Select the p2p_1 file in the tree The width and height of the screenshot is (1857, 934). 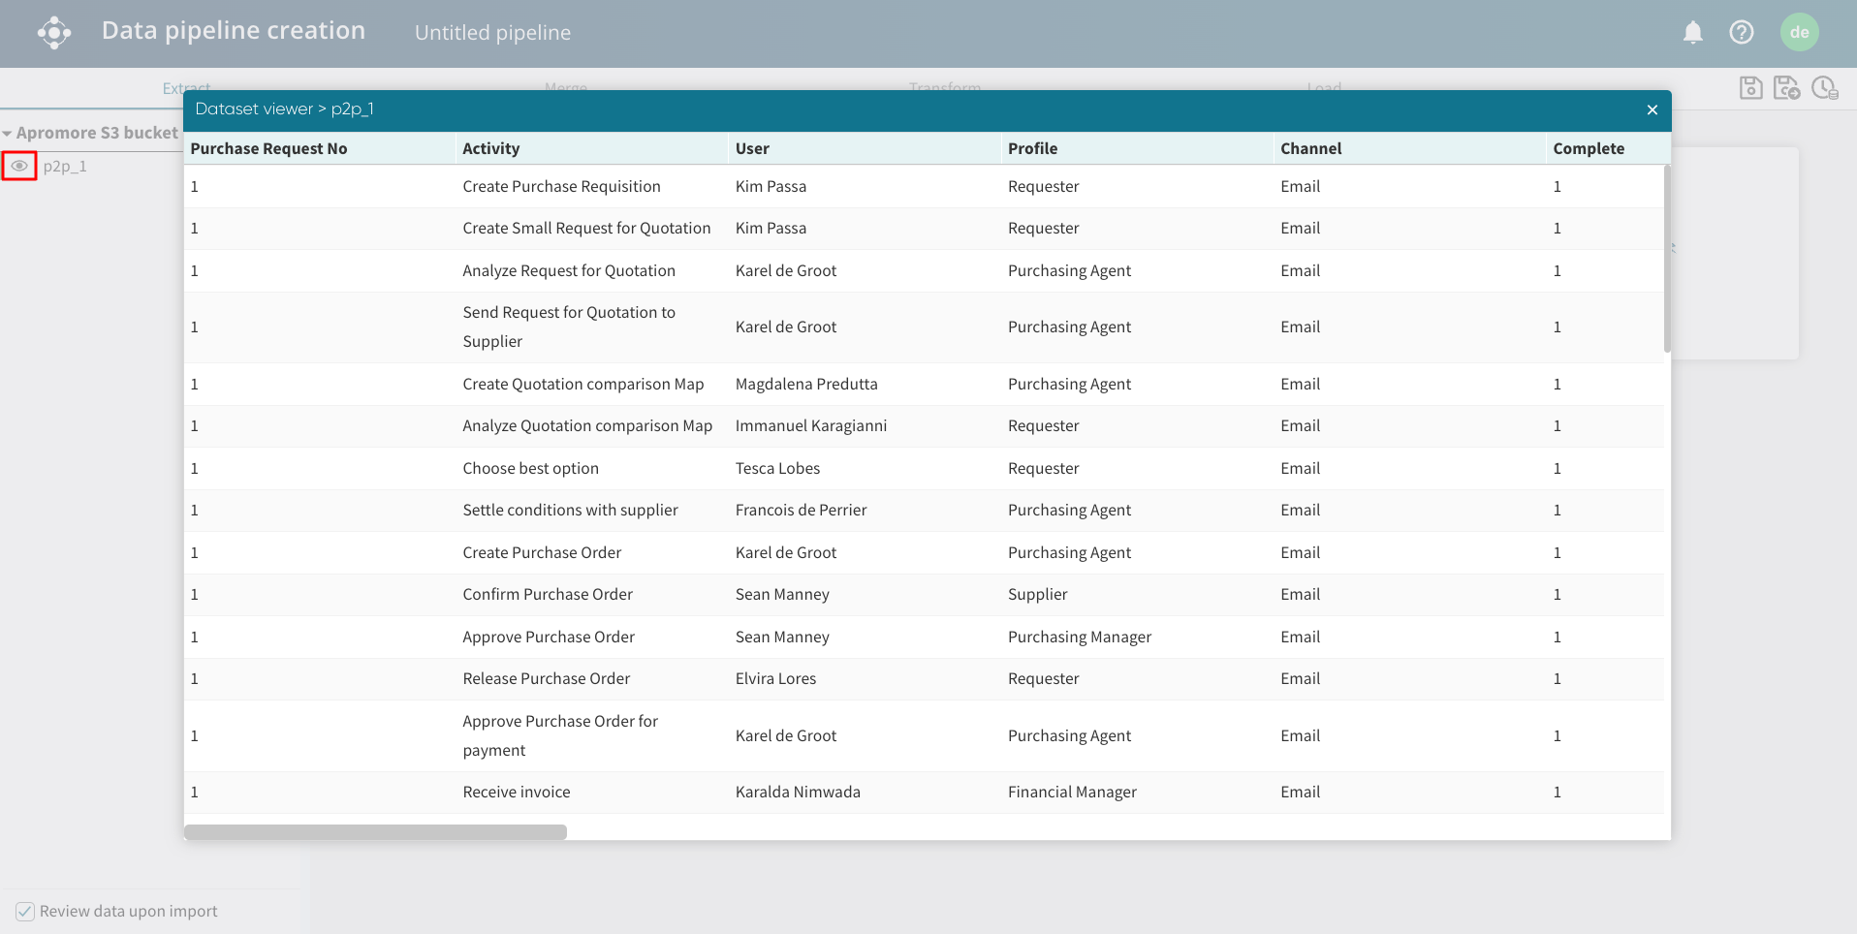(65, 167)
